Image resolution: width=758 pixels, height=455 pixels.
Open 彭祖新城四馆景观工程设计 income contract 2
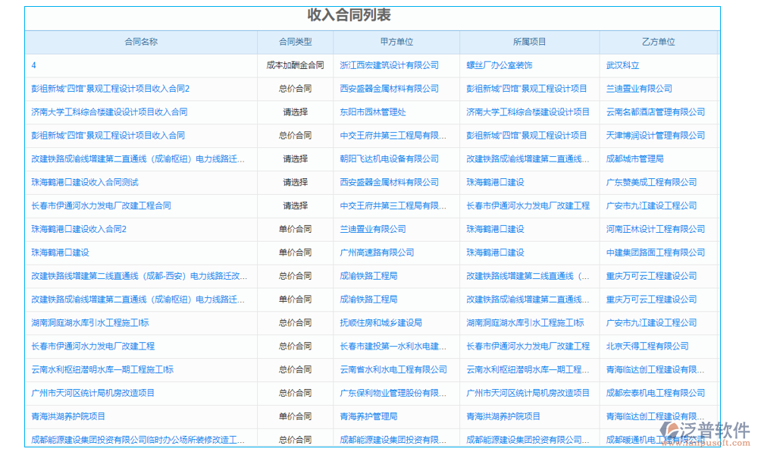(110, 89)
